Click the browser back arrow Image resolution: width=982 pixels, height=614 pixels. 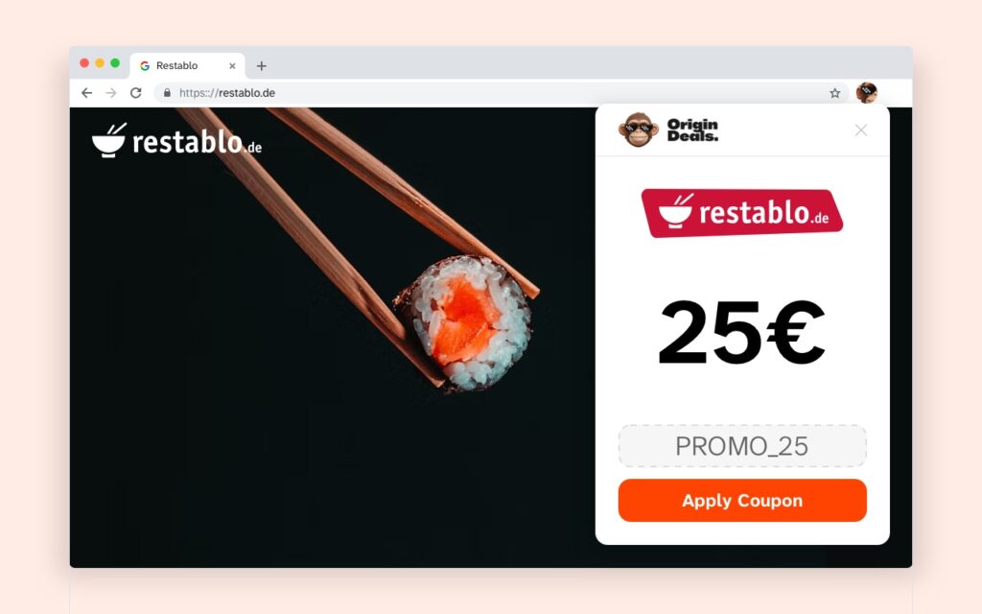[x=86, y=93]
